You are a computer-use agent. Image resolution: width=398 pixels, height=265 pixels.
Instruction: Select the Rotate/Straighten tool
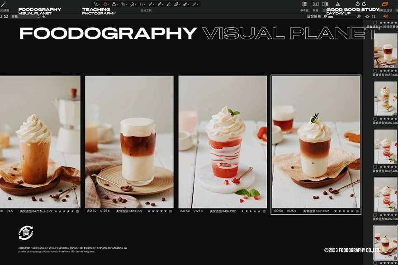click(132, 4)
